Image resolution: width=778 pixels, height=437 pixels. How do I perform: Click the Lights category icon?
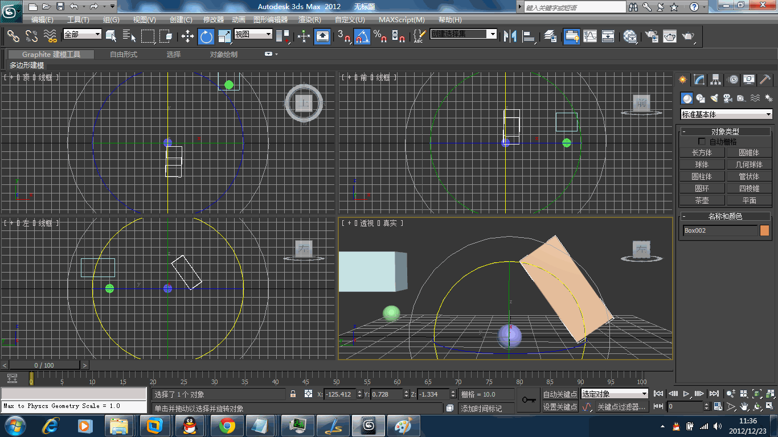[x=714, y=98]
